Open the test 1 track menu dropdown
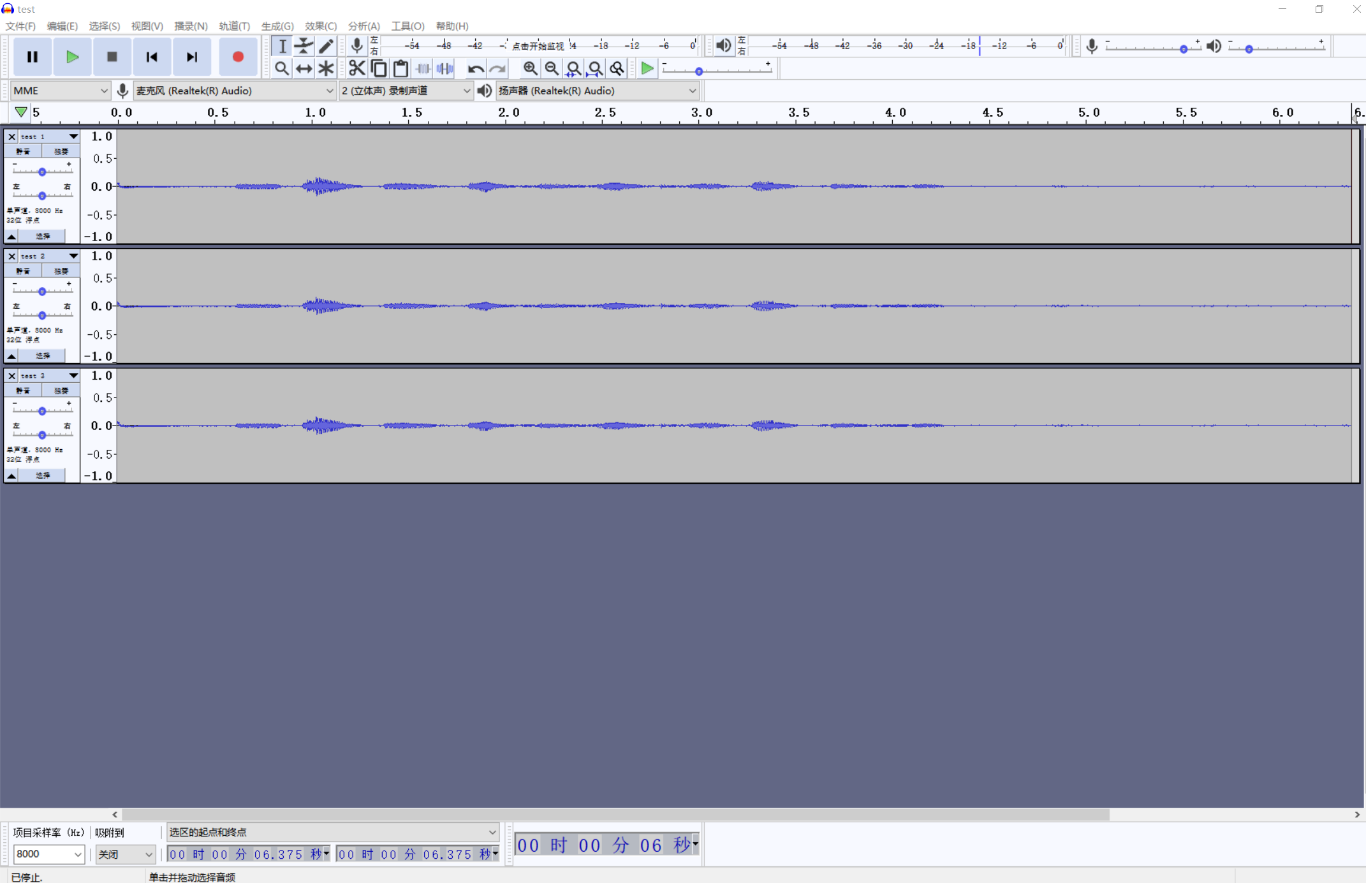This screenshot has width=1366, height=883. (73, 137)
